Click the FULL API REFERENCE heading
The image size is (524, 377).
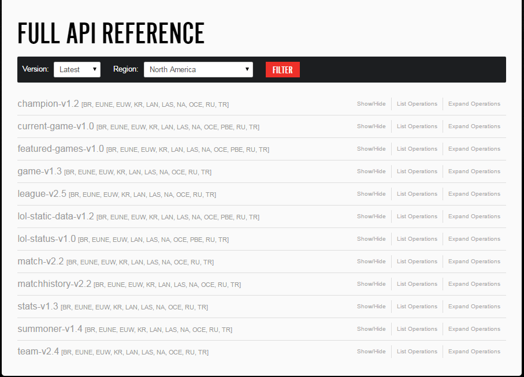(111, 33)
